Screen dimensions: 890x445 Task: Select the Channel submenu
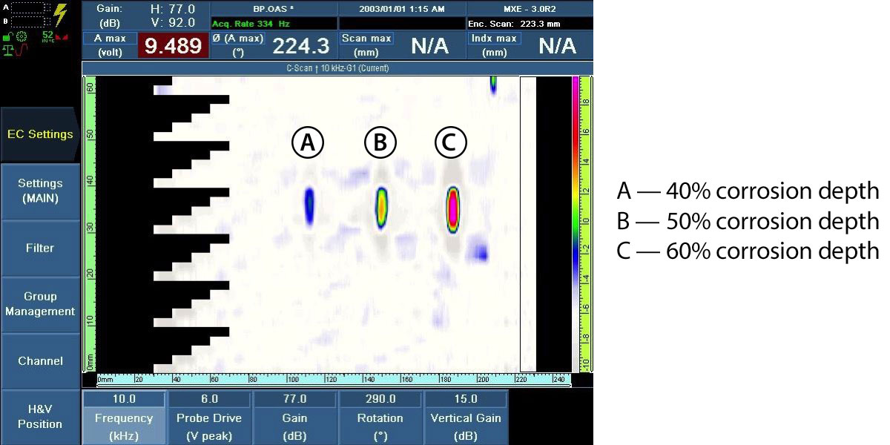(x=39, y=361)
